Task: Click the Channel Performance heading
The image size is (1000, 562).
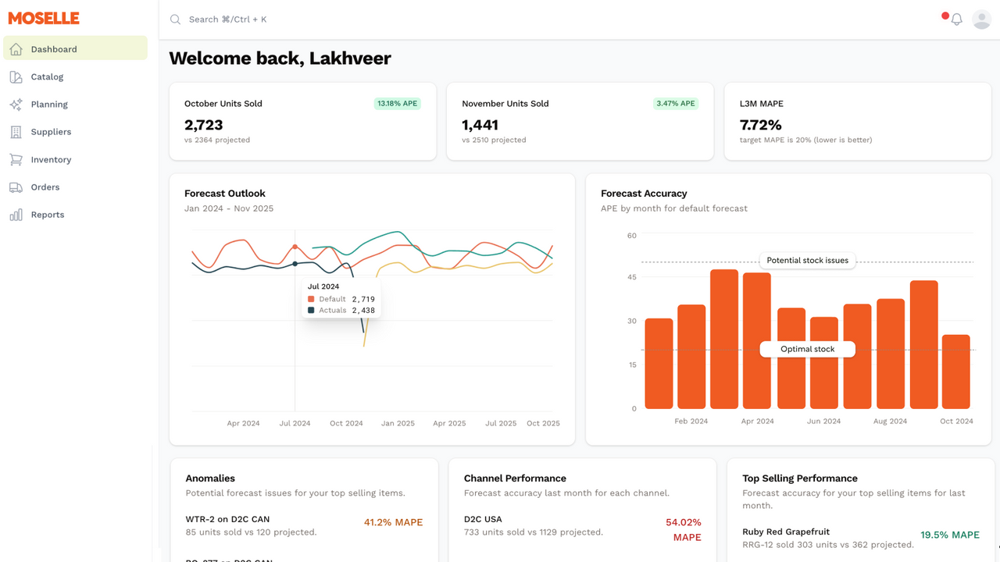Action: tap(515, 478)
